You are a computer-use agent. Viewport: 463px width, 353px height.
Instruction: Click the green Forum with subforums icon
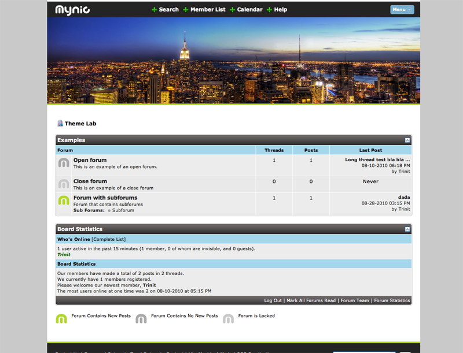pyautogui.click(x=64, y=200)
